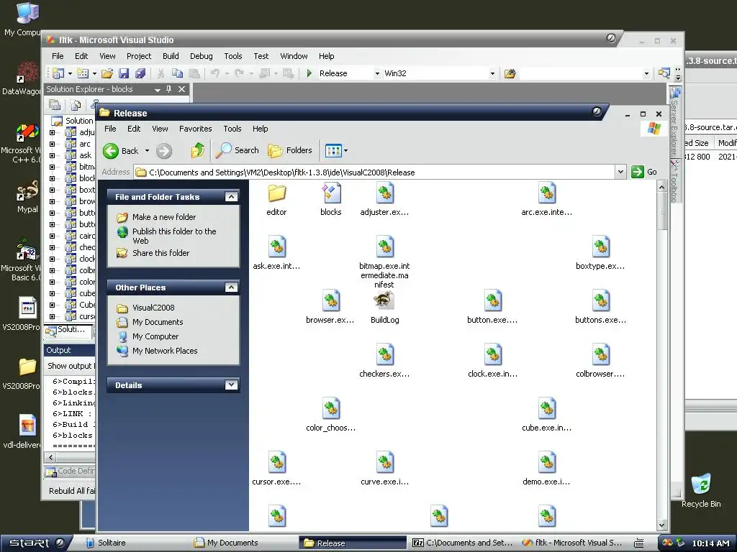The image size is (737, 552).
Task: Select the Mypal desktop shortcut
Action: (x=27, y=196)
